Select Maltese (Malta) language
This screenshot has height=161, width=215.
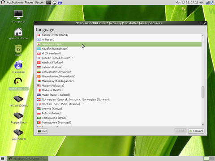(x=119, y=90)
